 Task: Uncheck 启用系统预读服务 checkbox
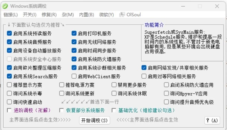coord(10,34)
